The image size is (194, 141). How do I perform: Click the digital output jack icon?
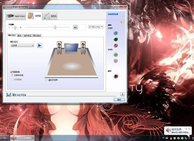(x=115, y=76)
